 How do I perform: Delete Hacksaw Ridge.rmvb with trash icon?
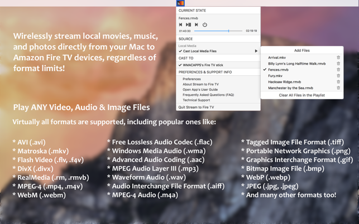click(x=338, y=82)
